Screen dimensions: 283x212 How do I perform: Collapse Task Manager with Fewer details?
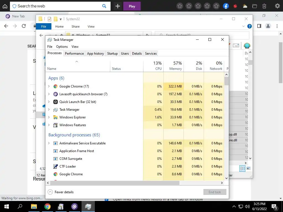pyautogui.click(x=61, y=192)
